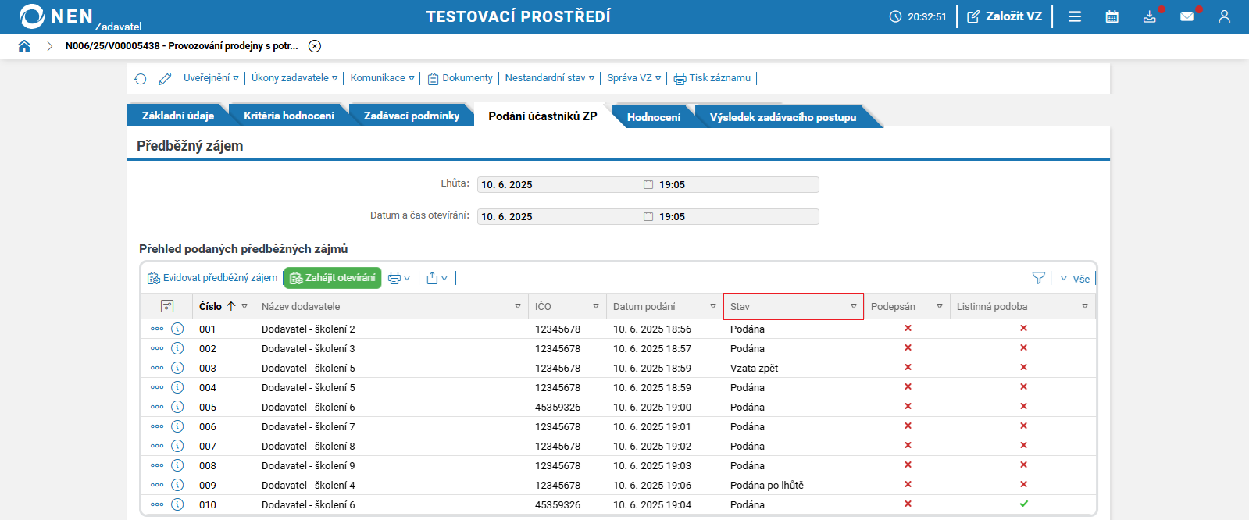Click the table filter funnel icon

point(1039,278)
